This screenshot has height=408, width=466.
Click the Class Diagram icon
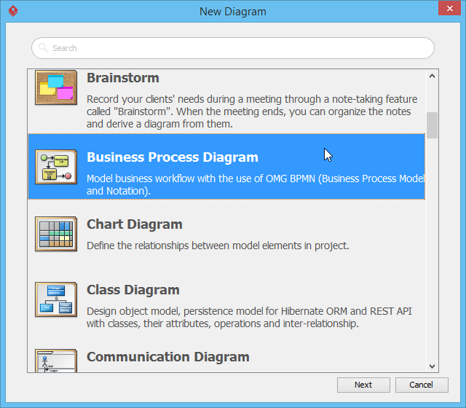pos(56,299)
